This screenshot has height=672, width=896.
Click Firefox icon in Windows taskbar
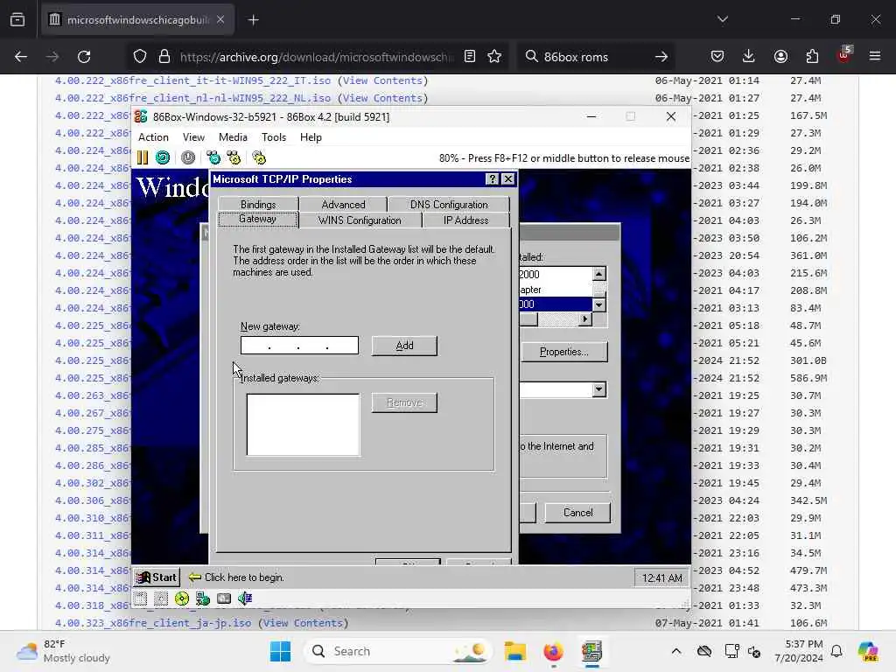point(553,651)
